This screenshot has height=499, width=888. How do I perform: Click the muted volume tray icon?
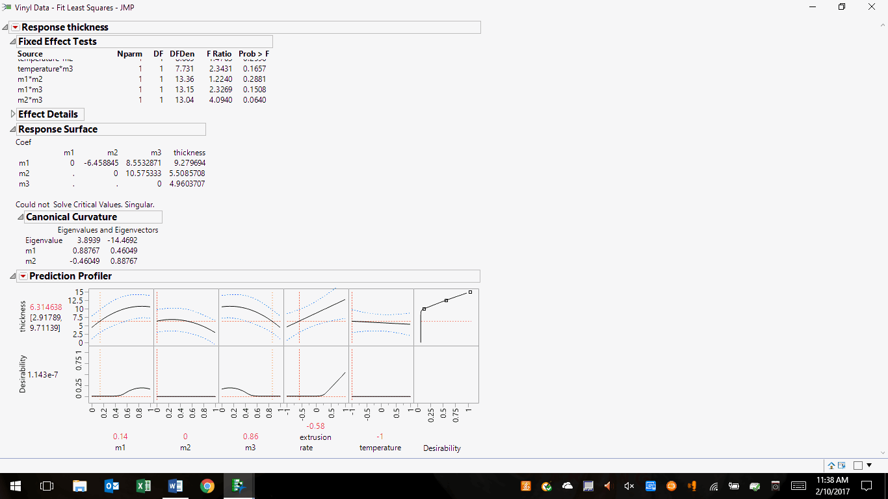(x=629, y=486)
